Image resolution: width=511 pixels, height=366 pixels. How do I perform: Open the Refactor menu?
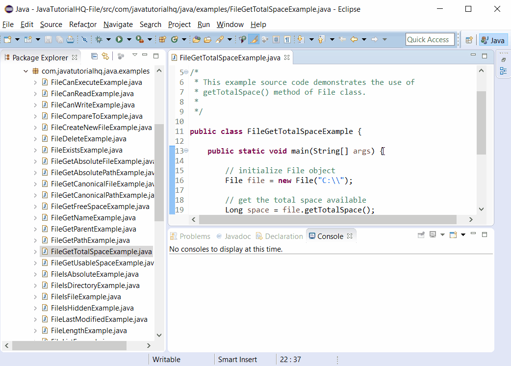click(x=83, y=25)
